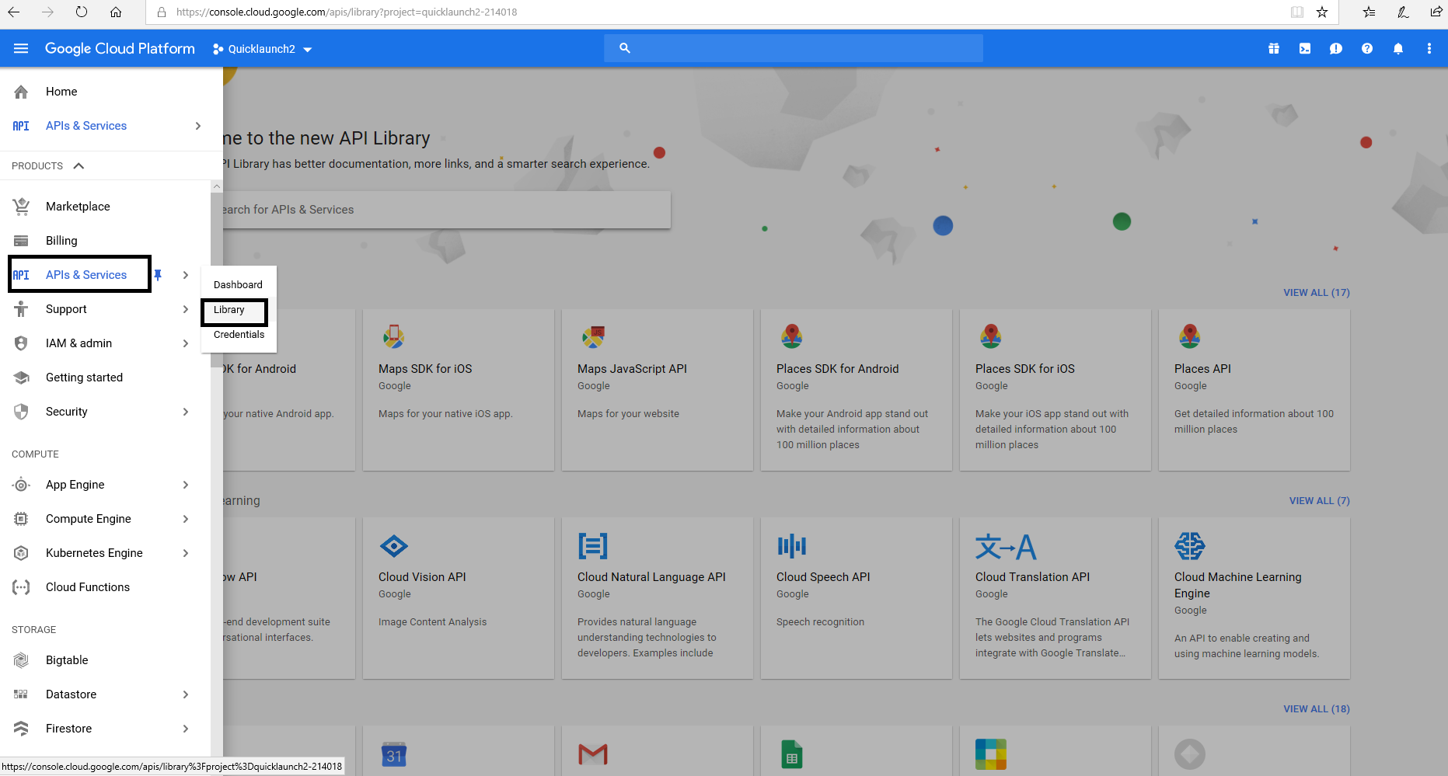Expand the Firestore submenu arrow
Viewport: 1448px width, 776px height.
tap(186, 729)
